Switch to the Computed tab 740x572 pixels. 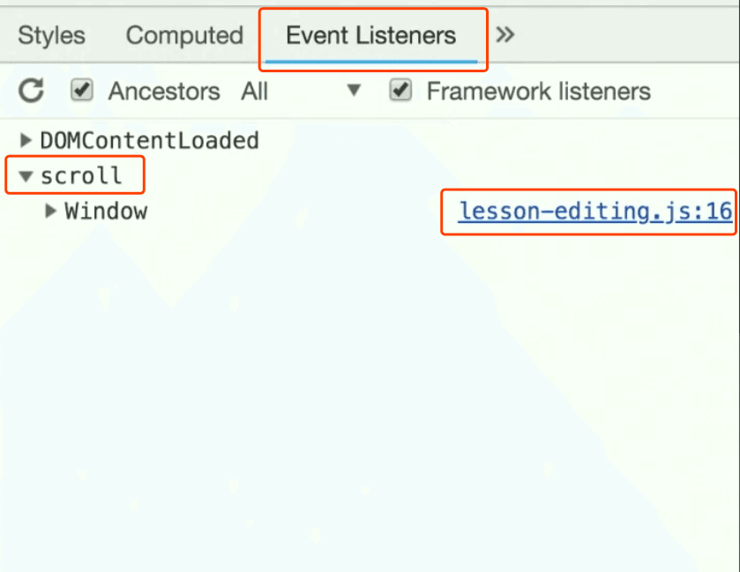[x=184, y=35]
